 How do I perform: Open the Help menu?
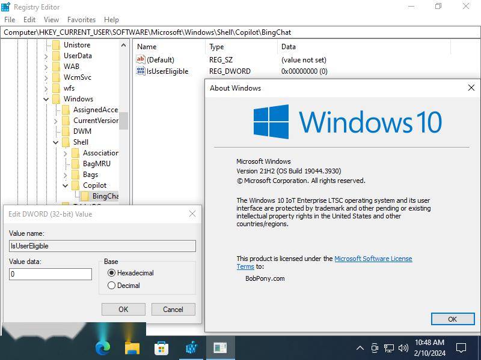coord(111,20)
